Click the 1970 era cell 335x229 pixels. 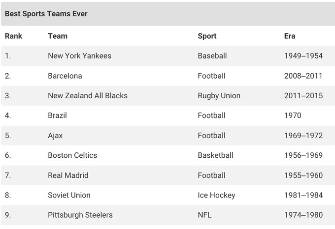coord(293,115)
